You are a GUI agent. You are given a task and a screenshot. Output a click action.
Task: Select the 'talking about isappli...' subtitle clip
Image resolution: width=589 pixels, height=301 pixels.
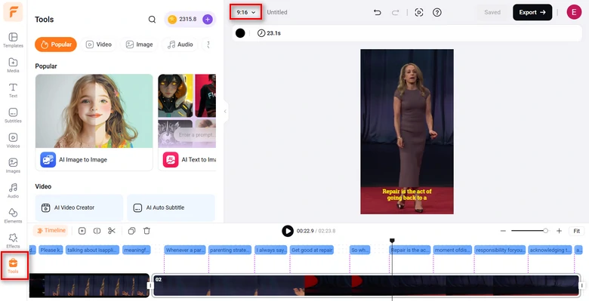92,250
